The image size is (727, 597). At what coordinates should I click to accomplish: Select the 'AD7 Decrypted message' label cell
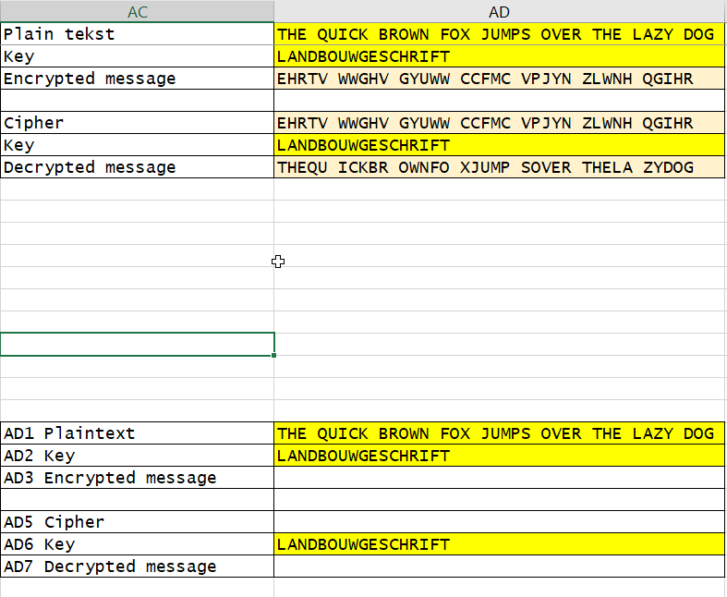137,567
